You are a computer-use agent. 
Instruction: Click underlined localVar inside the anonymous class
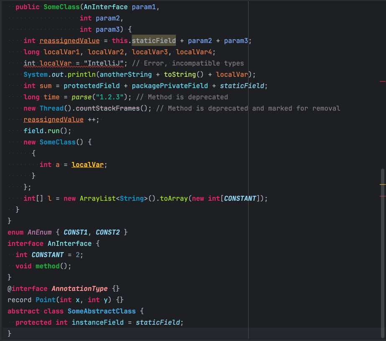(87, 164)
